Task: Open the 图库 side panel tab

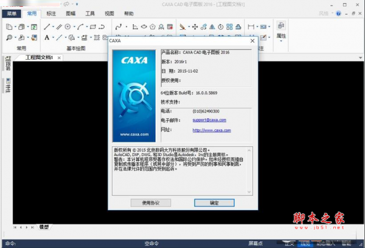Action: click(8, 63)
